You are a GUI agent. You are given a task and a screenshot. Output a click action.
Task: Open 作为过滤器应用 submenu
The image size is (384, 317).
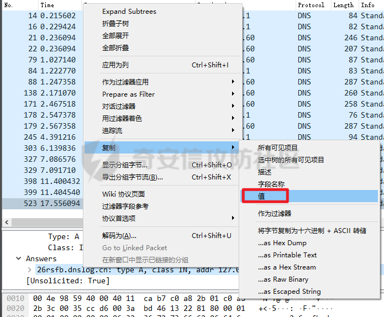click(x=125, y=82)
